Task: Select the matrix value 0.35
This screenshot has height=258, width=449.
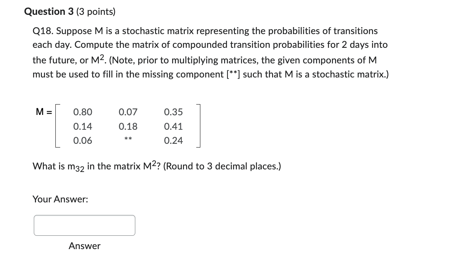Action: pyautogui.click(x=173, y=112)
